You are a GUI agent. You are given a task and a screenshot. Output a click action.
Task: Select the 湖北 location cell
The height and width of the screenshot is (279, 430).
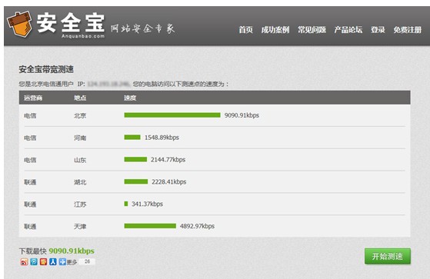pyautogui.click(x=80, y=182)
